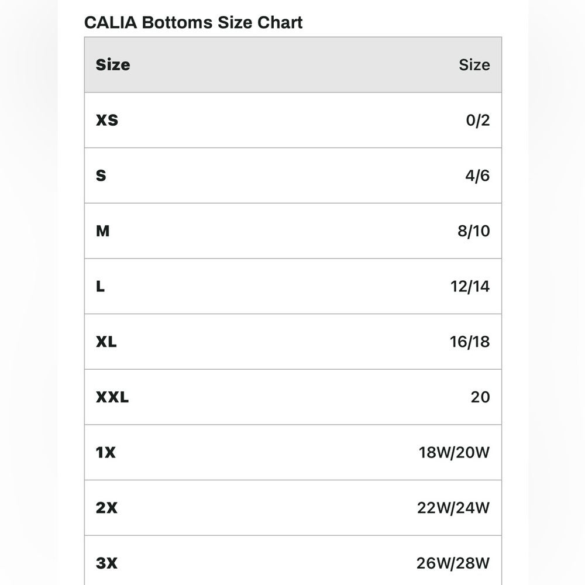Click the left bold Size column header
The height and width of the screenshot is (585, 585).
(x=113, y=65)
